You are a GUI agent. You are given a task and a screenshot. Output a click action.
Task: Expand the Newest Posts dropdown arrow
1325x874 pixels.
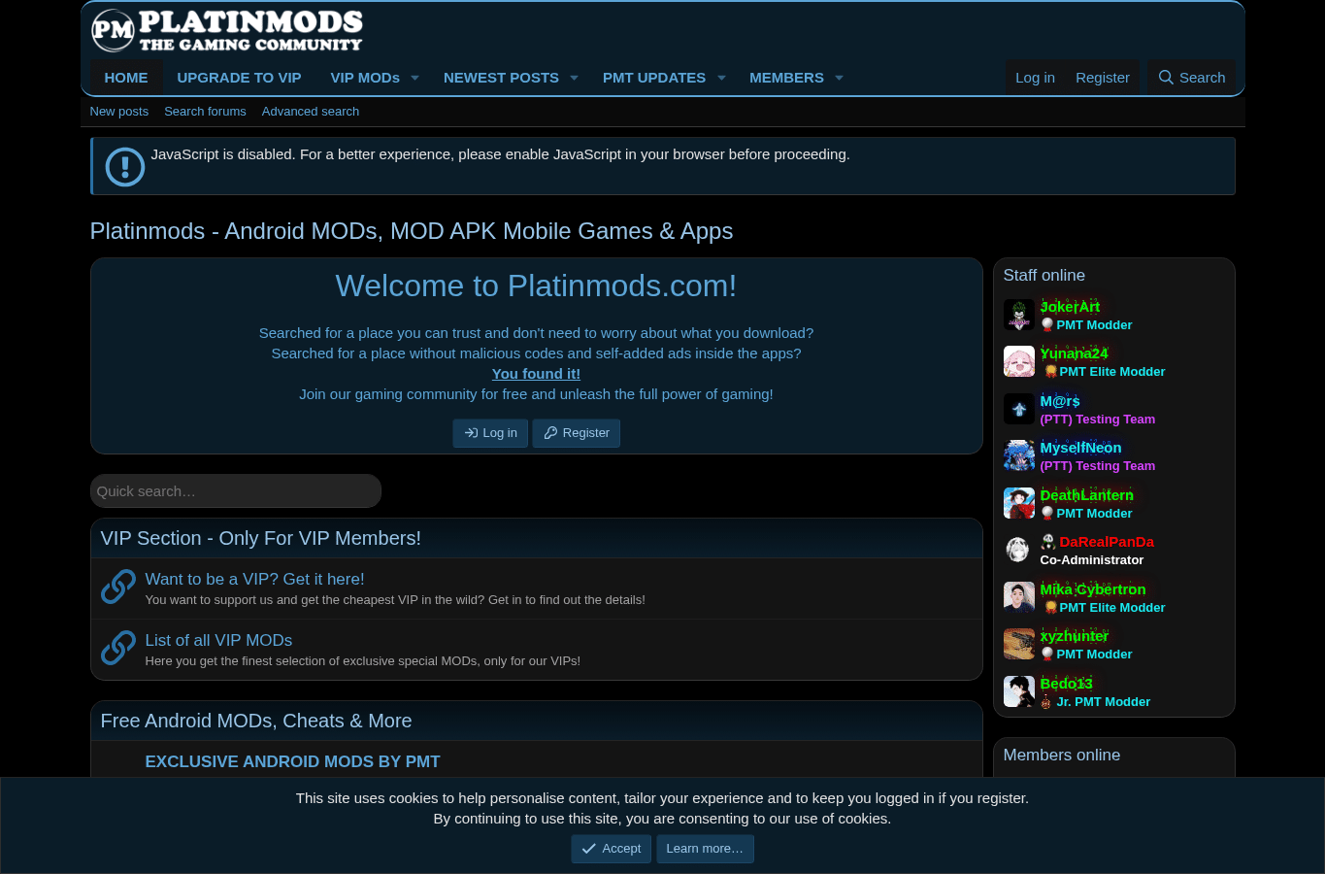click(574, 78)
